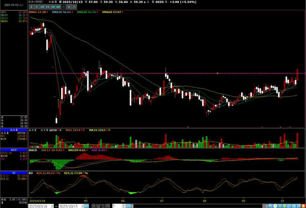306x208 pixels.
Task: Switch chart to 10-minute timeframe
Action: 42,7
